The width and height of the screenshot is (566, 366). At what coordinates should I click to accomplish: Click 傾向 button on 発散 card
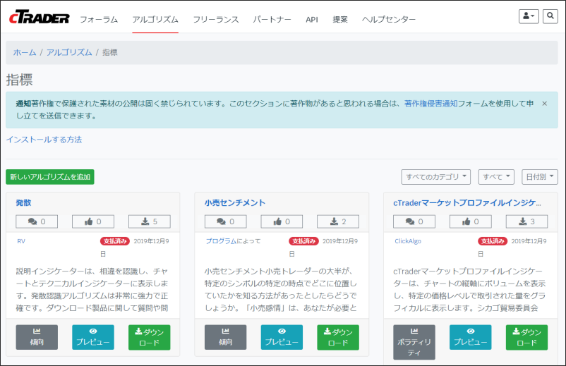pyautogui.click(x=37, y=337)
